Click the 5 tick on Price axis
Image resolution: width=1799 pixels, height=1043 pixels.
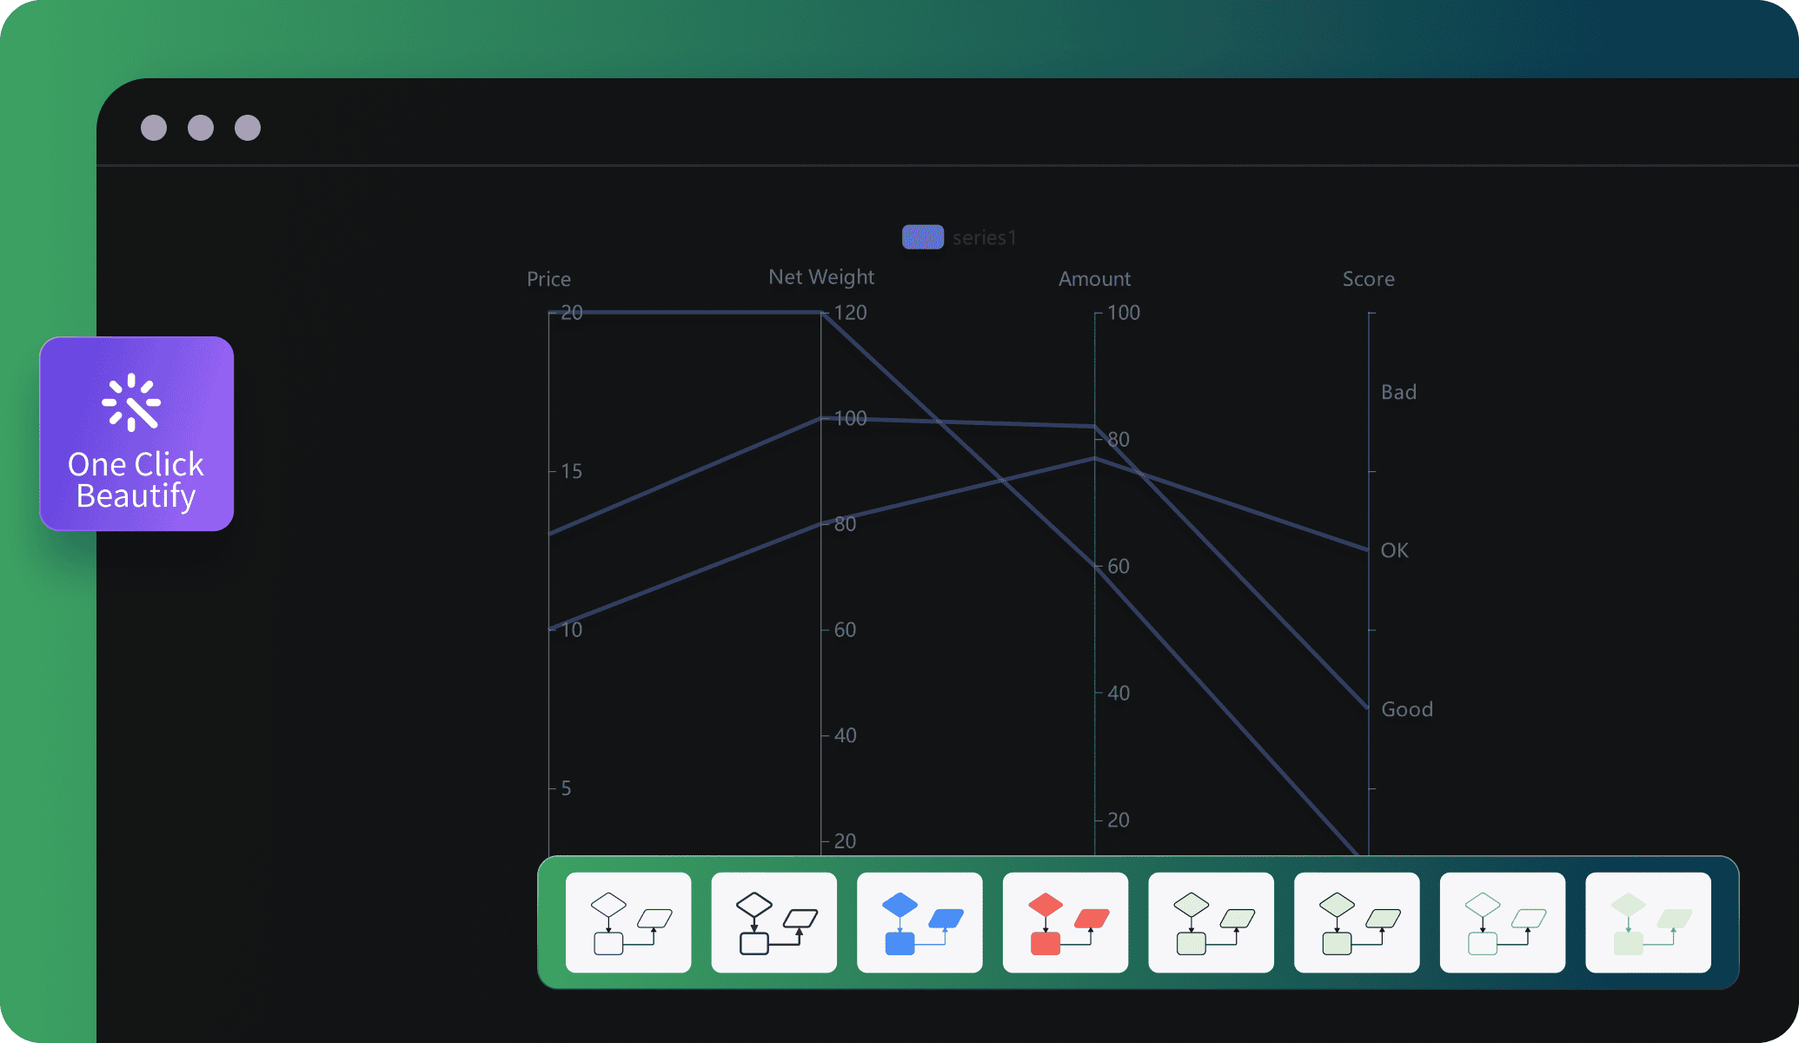[x=566, y=788]
